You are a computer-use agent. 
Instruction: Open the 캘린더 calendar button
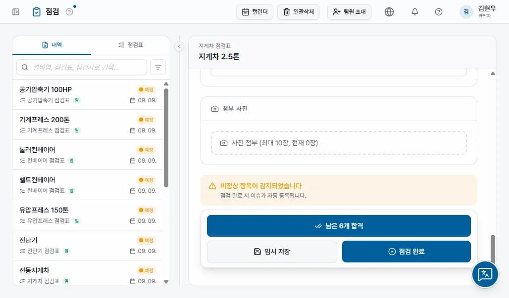pos(255,12)
